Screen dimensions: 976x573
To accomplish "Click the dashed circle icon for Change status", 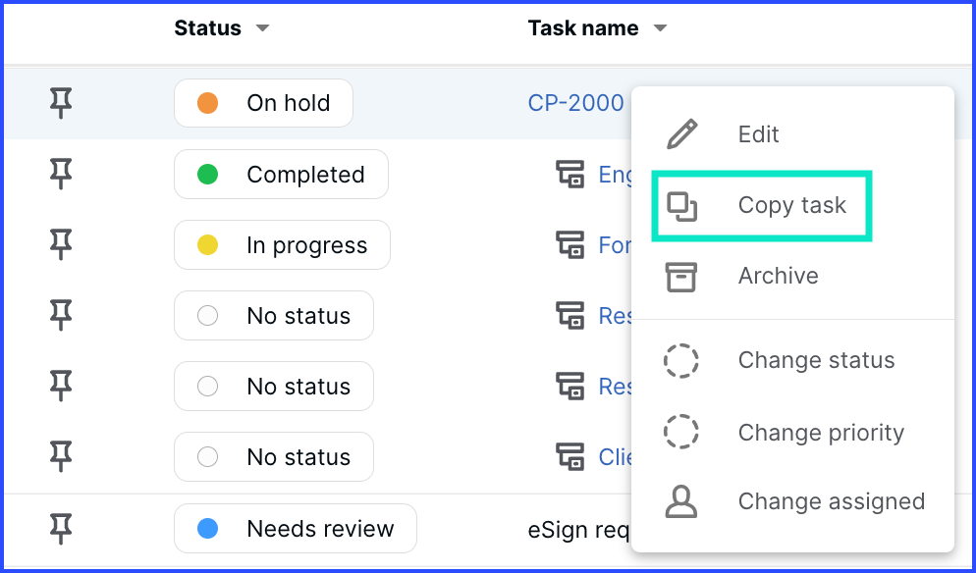I will coord(681,360).
